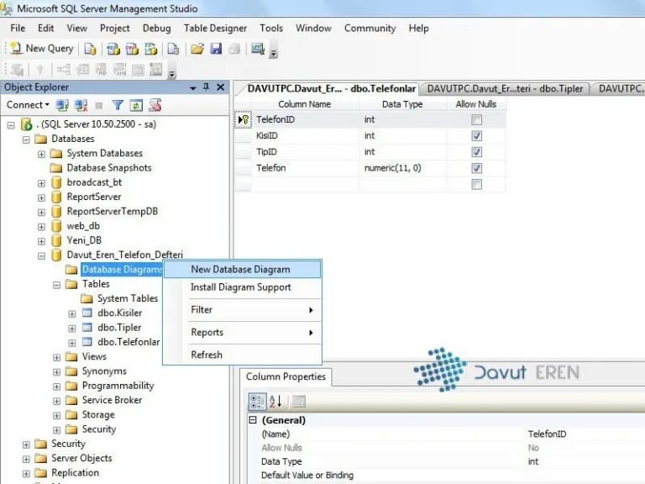Click the Save disk icon
Screen dimensions: 645x484
[x=216, y=49]
